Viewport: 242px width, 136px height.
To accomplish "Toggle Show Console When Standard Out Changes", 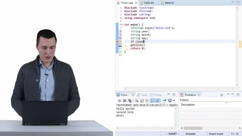I will (152, 101).
